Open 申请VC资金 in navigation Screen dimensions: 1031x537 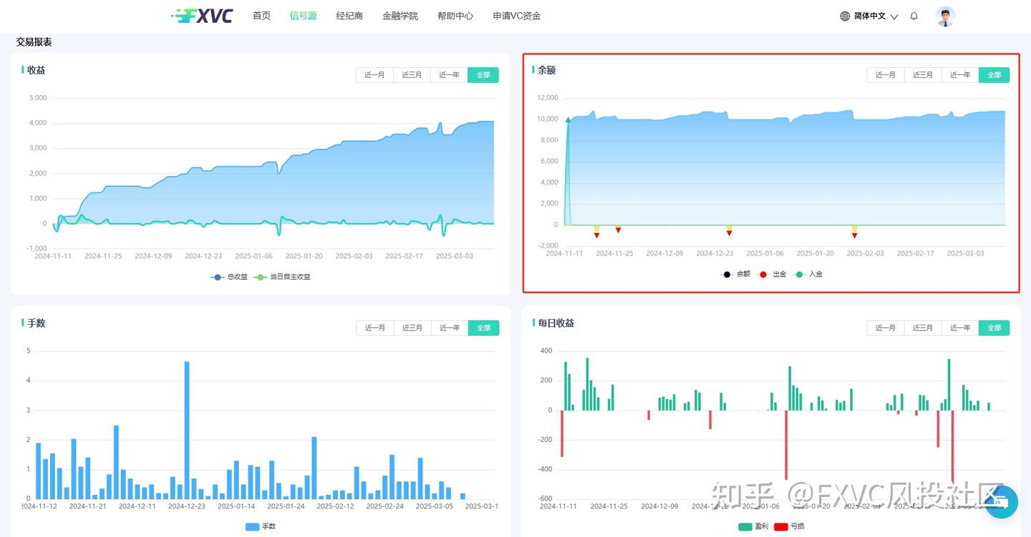pos(517,16)
